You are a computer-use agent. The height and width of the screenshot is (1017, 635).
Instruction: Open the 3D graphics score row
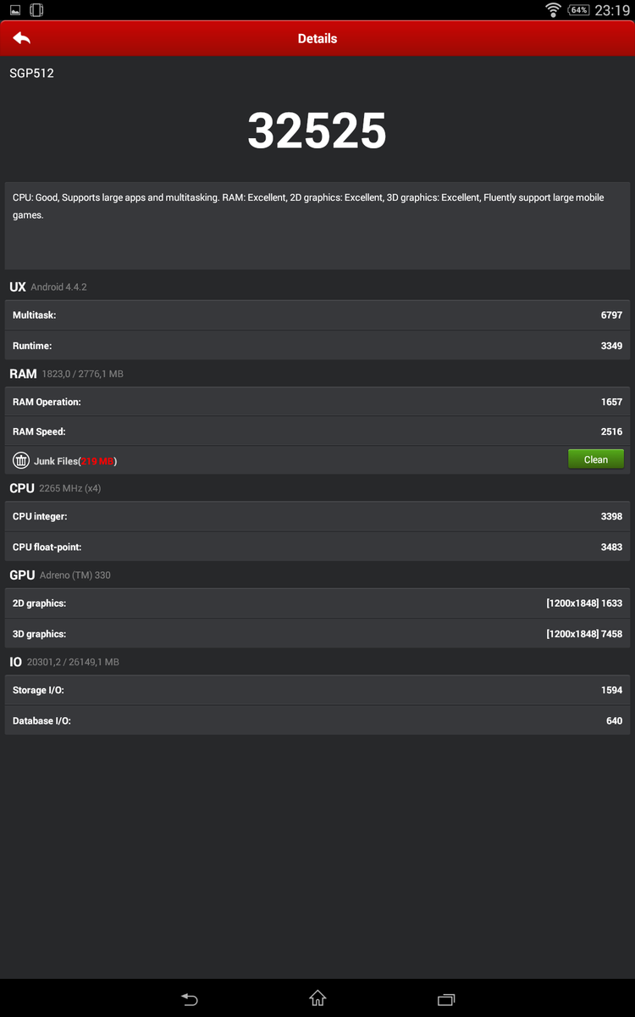pyautogui.click(x=317, y=634)
